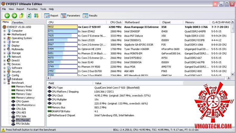Viewport: 236px width, 133px height.
Task: Click the Server icon in tree
Action: tap(9, 42)
